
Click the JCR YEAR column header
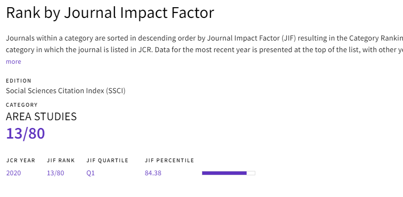click(x=21, y=160)
